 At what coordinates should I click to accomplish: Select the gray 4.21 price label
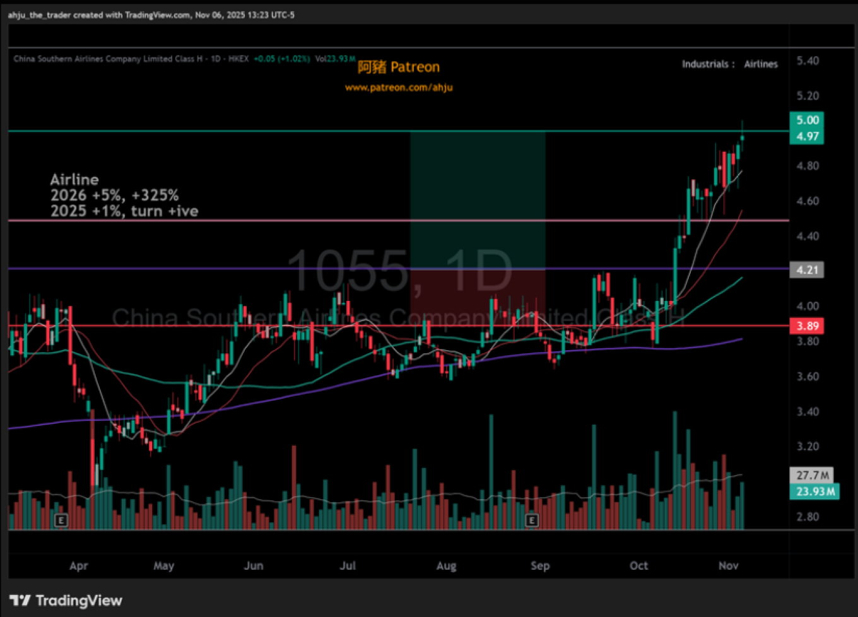click(807, 270)
